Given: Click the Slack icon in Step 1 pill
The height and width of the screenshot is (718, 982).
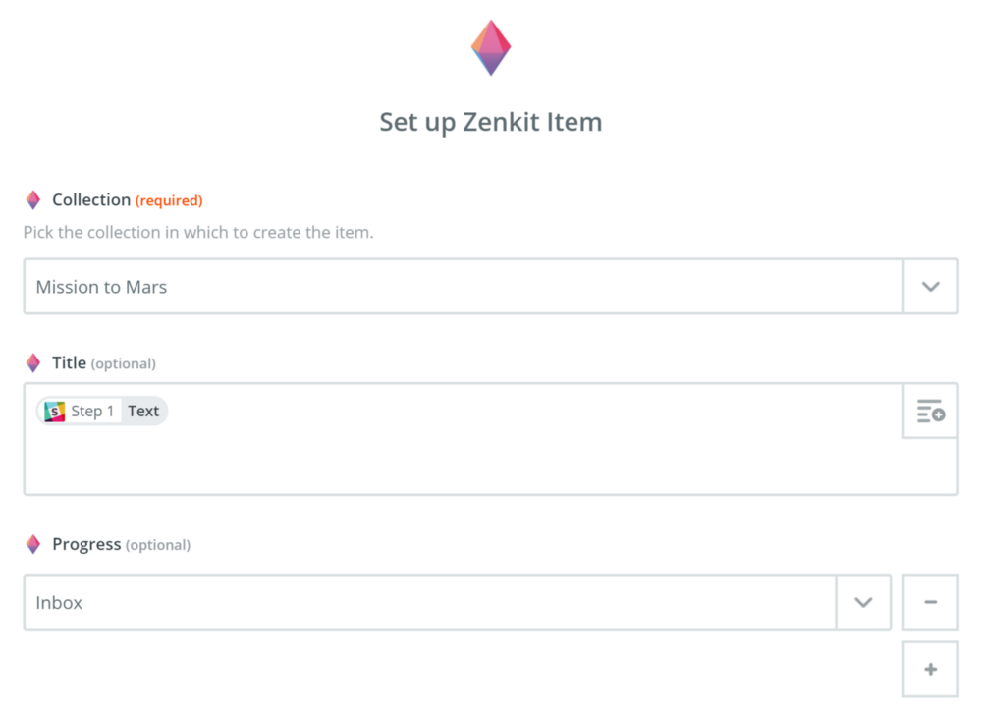Looking at the screenshot, I should point(54,411).
